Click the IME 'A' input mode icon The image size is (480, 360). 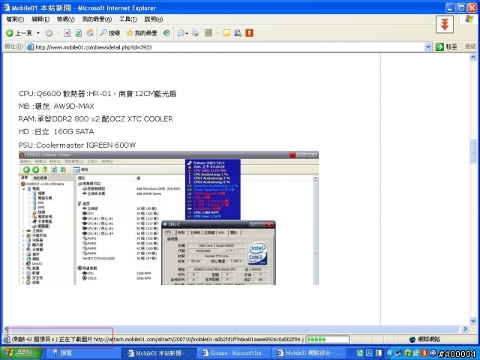[369, 353]
